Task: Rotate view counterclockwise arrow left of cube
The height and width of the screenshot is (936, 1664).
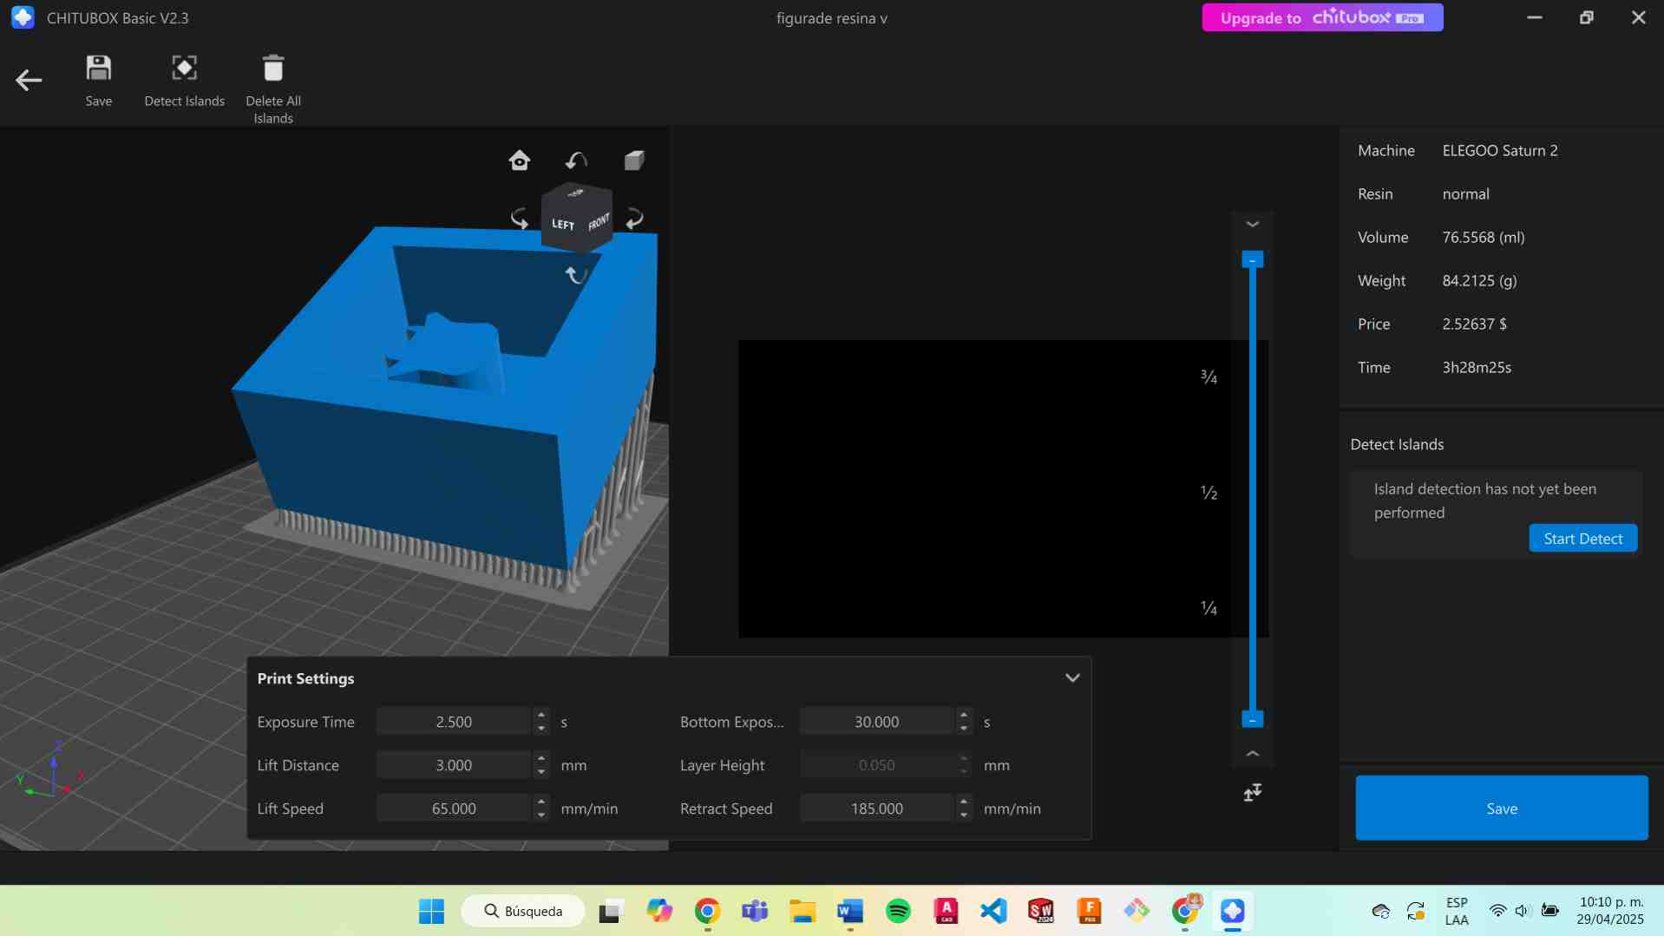Action: (x=520, y=219)
